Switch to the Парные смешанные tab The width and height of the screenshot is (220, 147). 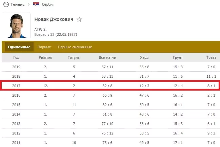(75, 47)
